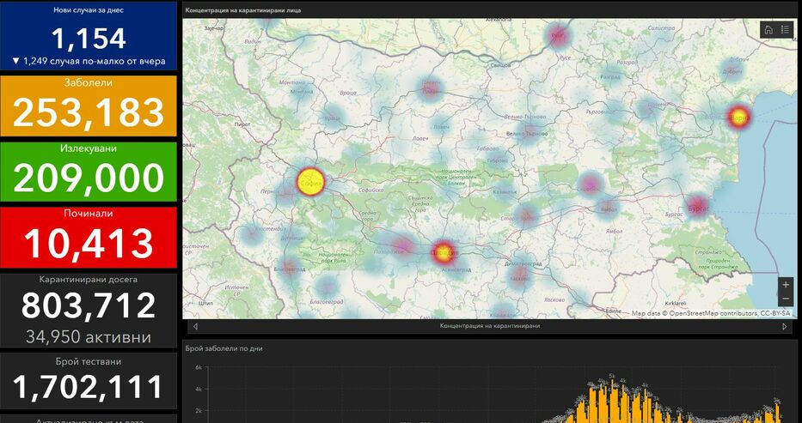Zoom out with the map minus button
Viewport: 802px width, 423px height.
coord(786,299)
